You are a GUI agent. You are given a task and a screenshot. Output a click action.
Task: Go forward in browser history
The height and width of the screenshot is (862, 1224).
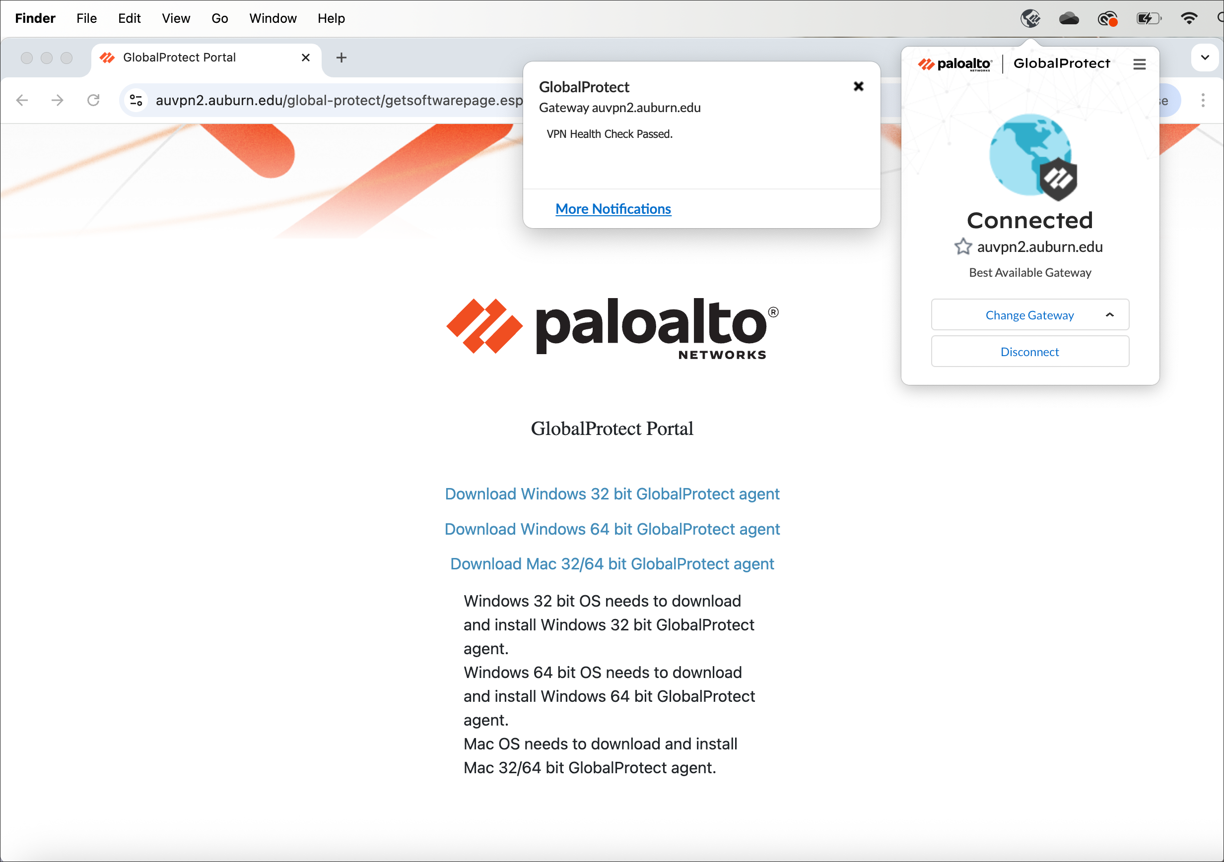58,100
